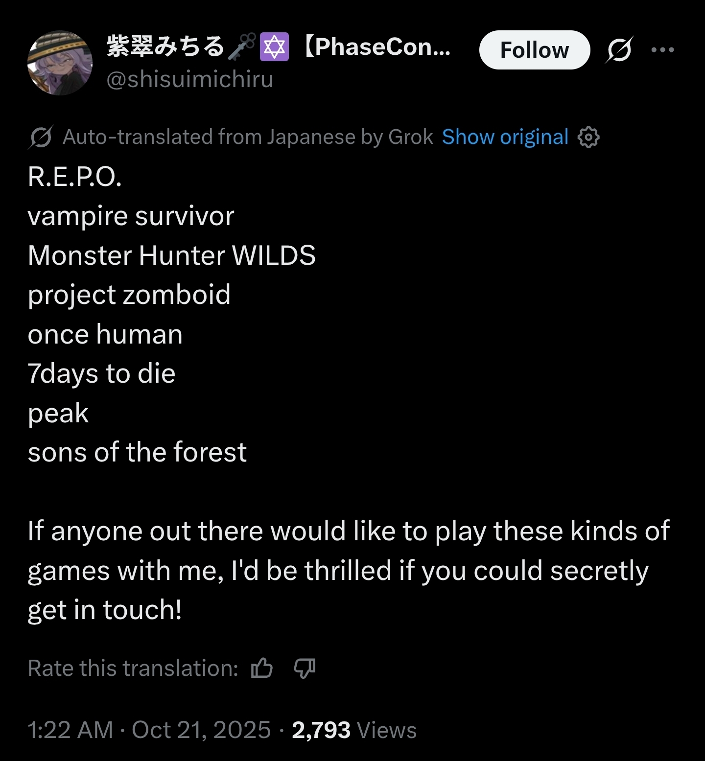Show original Japanese post text
Screen dimensions: 705x761
[505, 138]
